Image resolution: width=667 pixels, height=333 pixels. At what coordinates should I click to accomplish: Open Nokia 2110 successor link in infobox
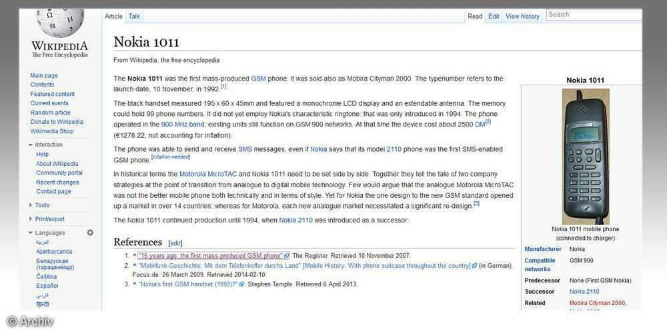[x=584, y=292]
